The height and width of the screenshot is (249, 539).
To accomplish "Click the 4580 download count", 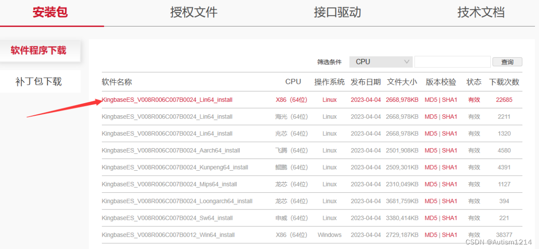I will tap(504, 150).
